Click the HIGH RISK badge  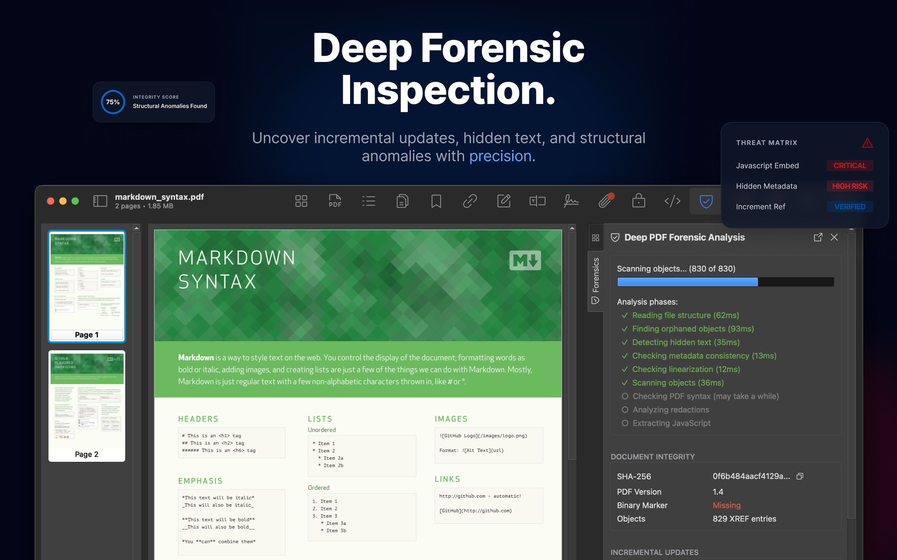[850, 186]
